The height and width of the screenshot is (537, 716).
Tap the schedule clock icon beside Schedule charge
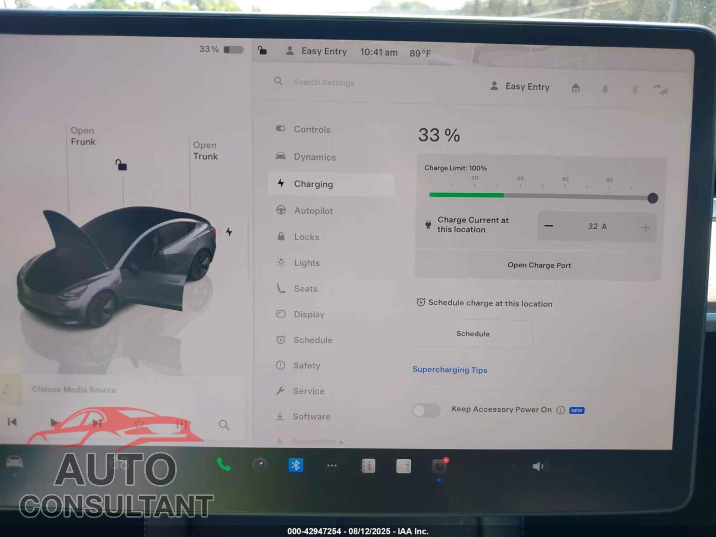pos(421,302)
